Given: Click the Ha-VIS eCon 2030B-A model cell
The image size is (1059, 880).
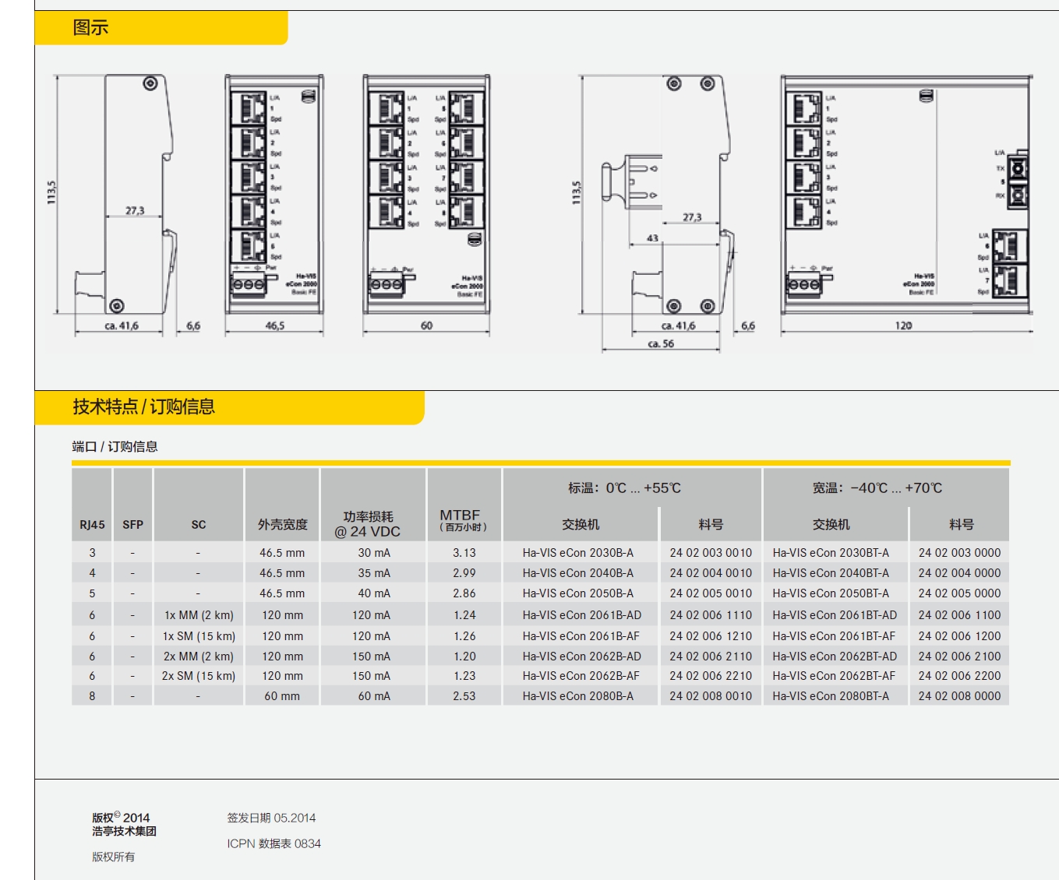Looking at the screenshot, I should (x=578, y=553).
